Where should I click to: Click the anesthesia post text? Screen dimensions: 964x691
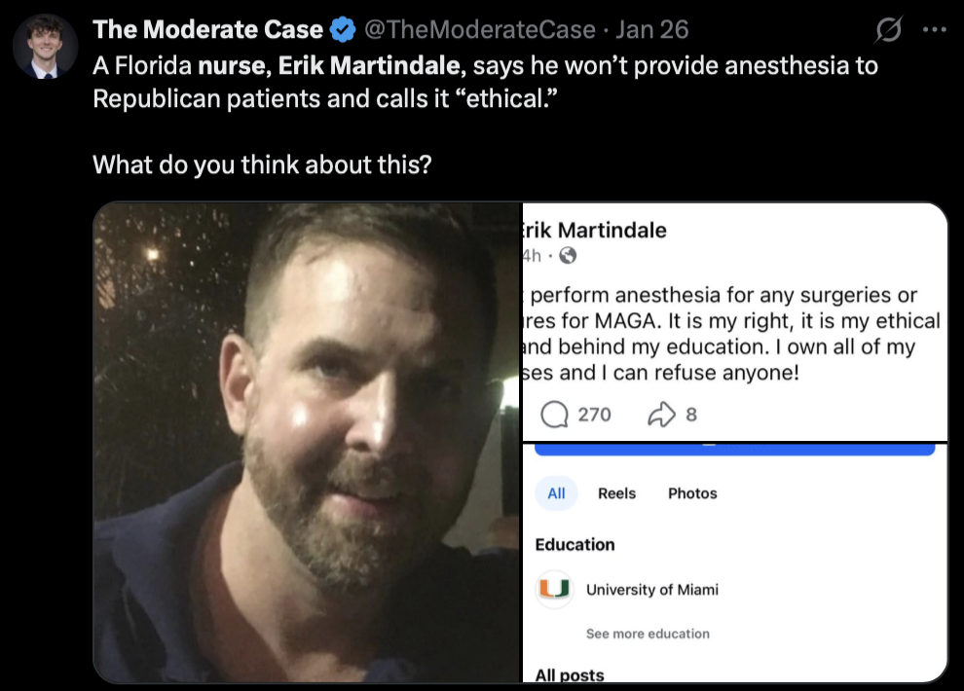click(731, 334)
